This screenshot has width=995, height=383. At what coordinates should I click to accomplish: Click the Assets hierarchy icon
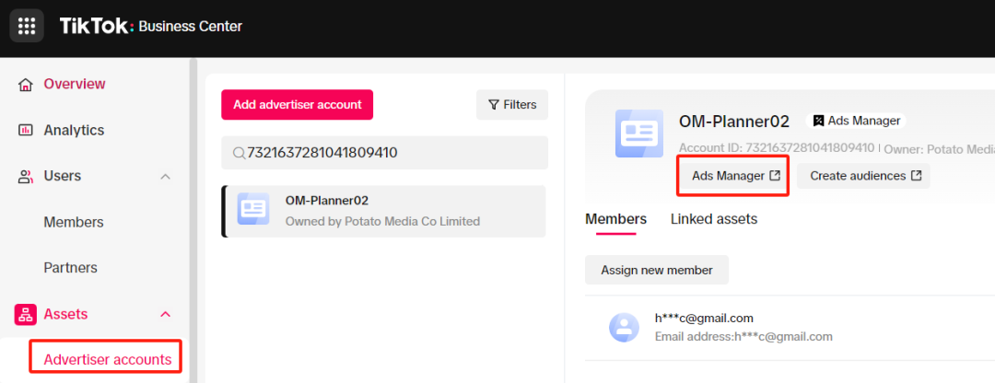[26, 315]
